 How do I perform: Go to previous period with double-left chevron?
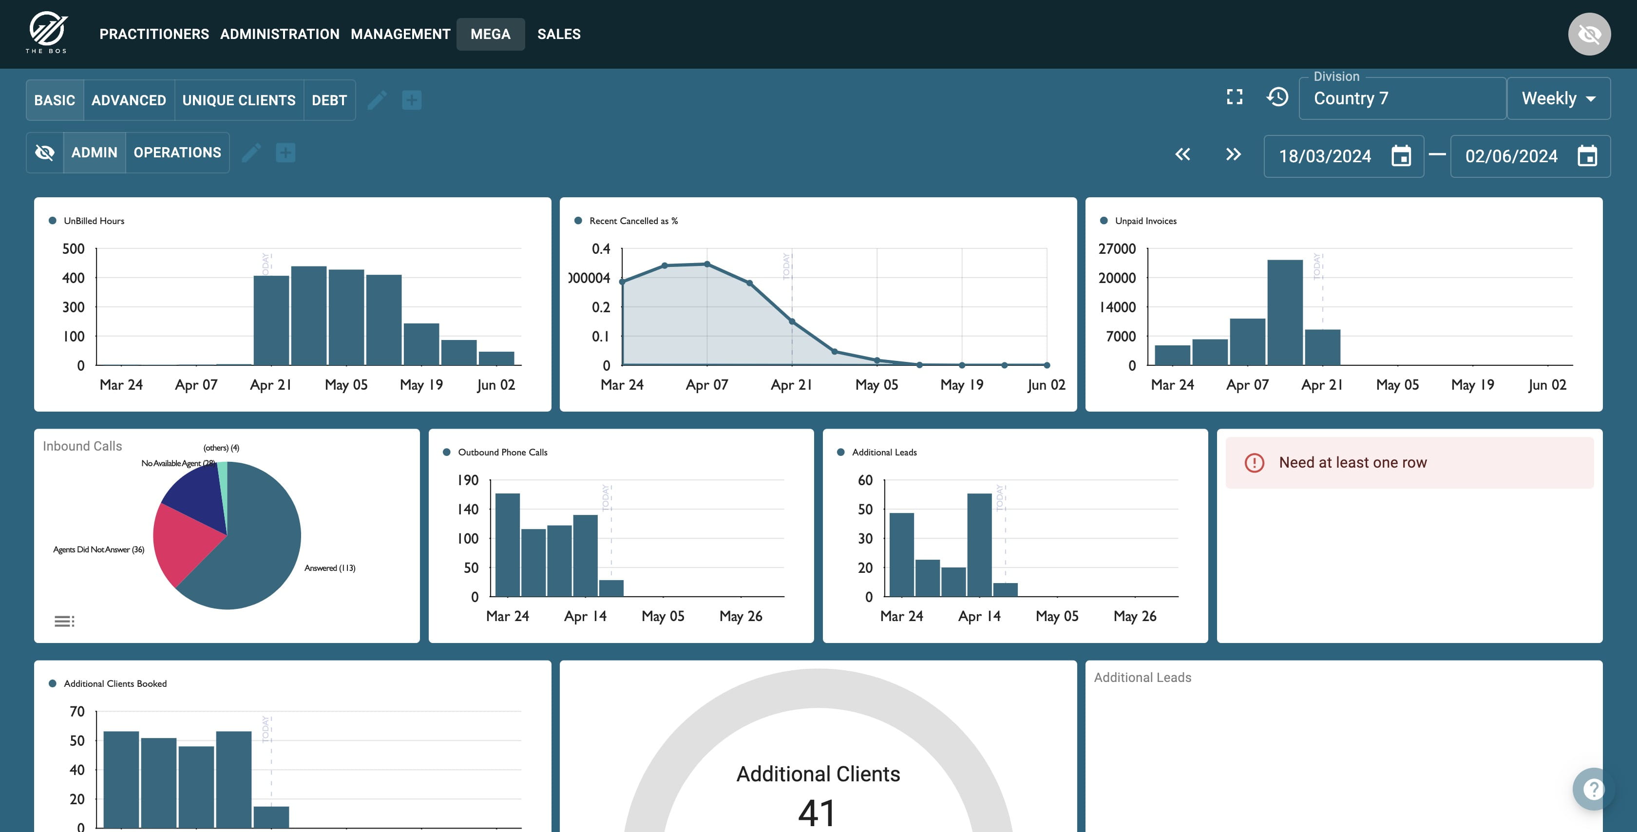click(1182, 154)
